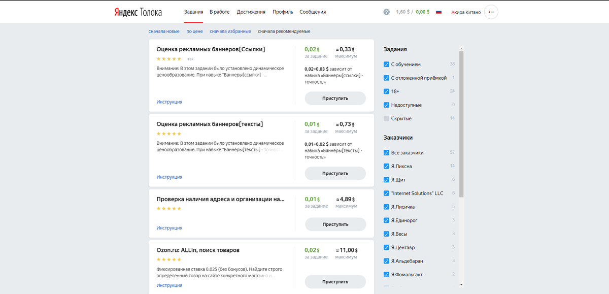Image resolution: width=609 pixels, height=294 pixels.
Task: Sort by "сначала новые"
Action: tap(164, 31)
